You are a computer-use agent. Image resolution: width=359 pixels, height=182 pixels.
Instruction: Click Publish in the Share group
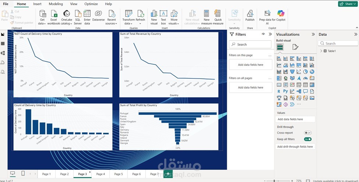point(250,15)
